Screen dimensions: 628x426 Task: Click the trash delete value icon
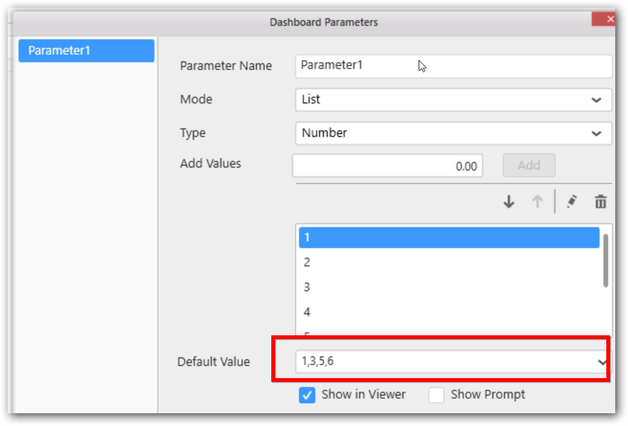600,202
